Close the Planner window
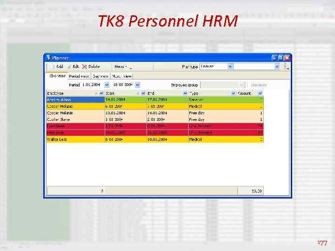The image size is (335, 251). pyautogui.click(x=288, y=58)
